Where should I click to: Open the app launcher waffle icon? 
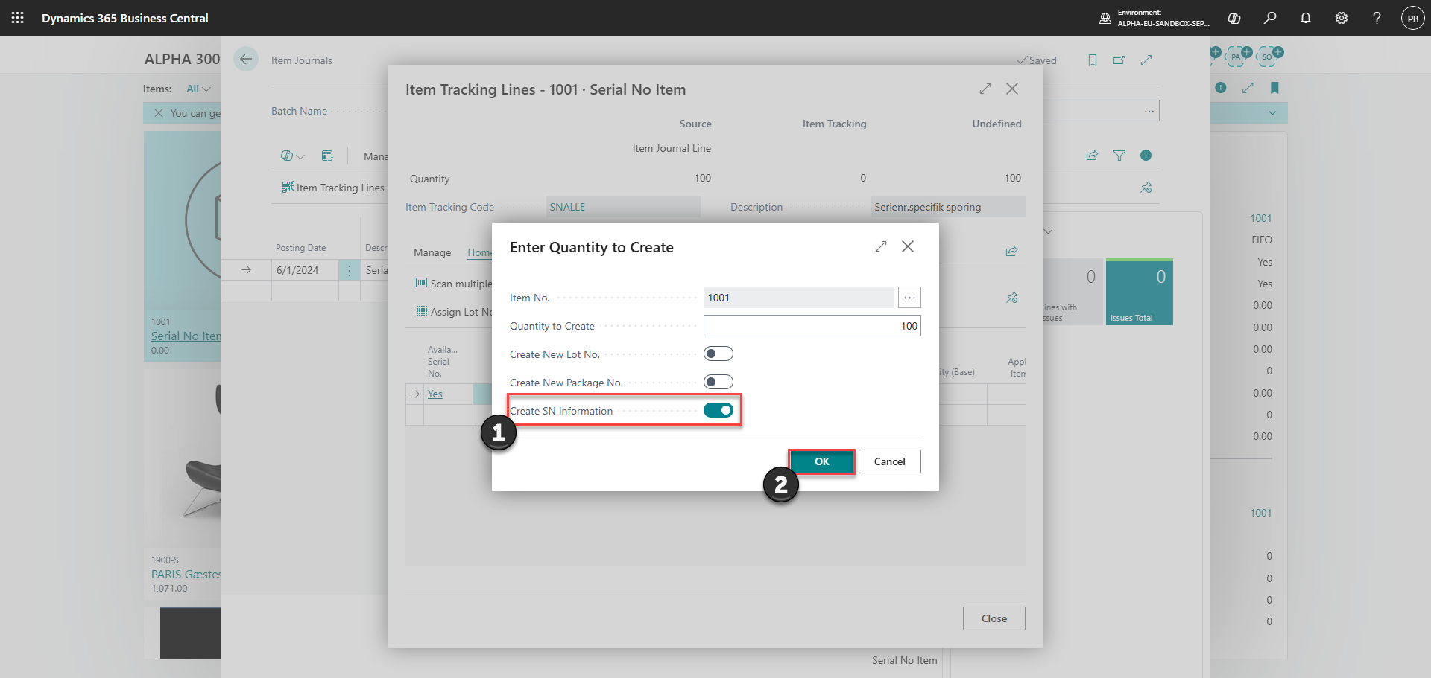(18, 18)
